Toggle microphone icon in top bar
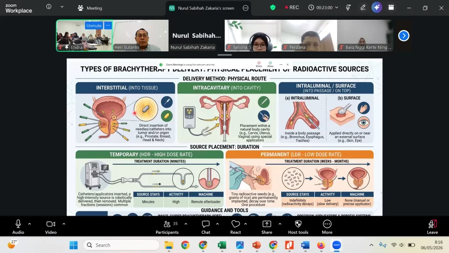449x253 pixels. pos(348,8)
